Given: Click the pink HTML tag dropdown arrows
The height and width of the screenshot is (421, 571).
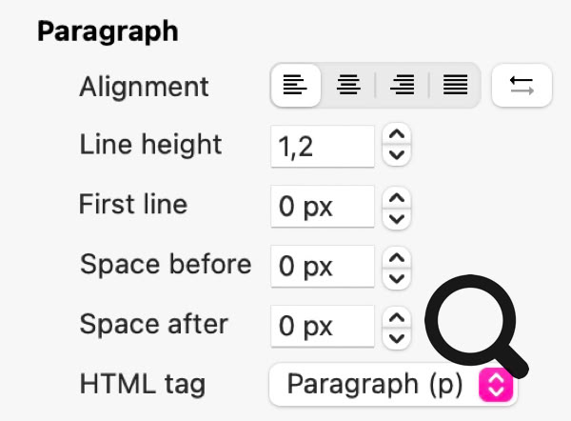Looking at the screenshot, I should pyautogui.click(x=496, y=384).
